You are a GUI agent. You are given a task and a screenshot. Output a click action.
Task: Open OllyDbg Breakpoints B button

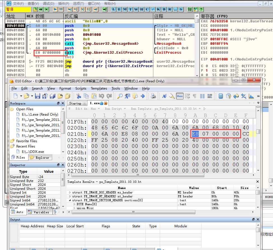164,10
